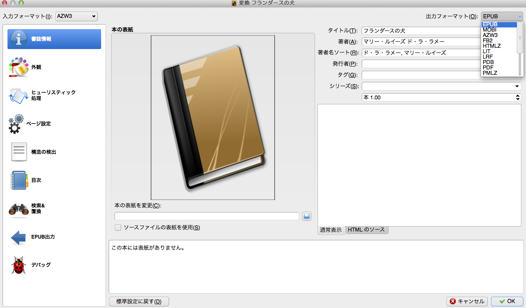526x308 pixels.
Task: Select highlighted EPUB in the output format list
Action: 499,25
